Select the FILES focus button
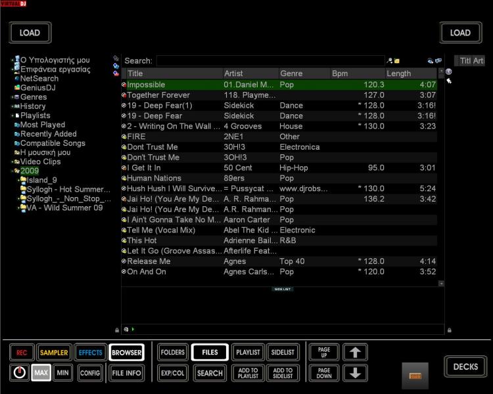The height and width of the screenshot is (394, 493). 210,352
